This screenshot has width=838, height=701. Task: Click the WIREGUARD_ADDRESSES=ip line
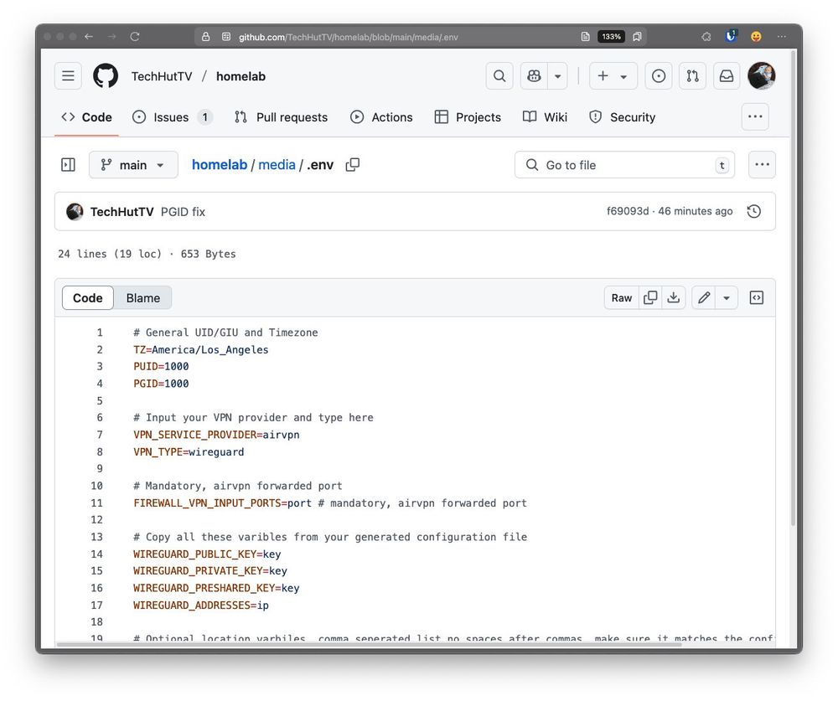click(201, 606)
